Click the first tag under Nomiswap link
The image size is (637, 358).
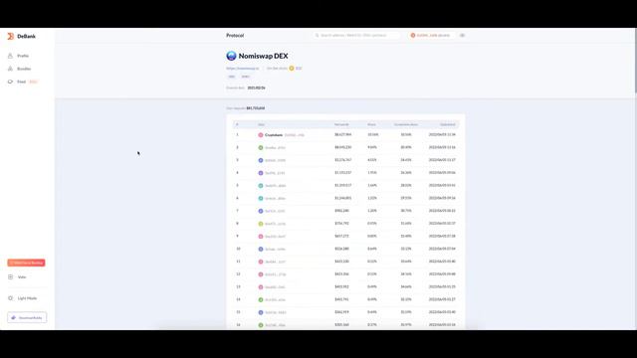[232, 77]
